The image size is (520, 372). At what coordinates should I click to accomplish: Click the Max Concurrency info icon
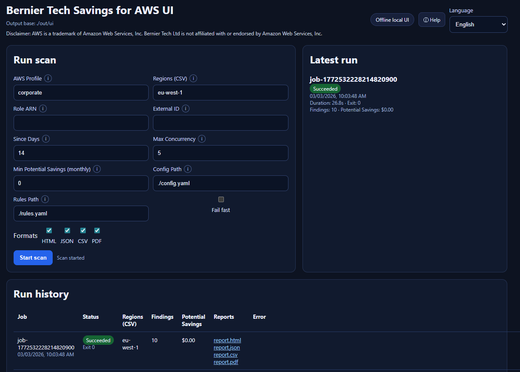(x=202, y=139)
